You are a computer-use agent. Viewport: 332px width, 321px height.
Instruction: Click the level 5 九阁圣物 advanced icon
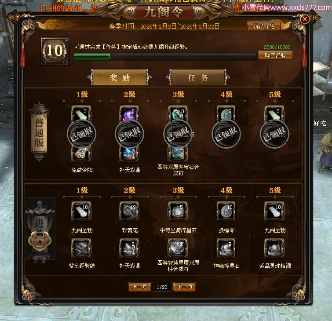click(x=274, y=211)
